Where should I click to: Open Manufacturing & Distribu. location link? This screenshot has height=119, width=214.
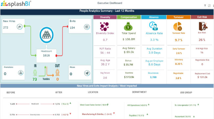pos(97,114)
